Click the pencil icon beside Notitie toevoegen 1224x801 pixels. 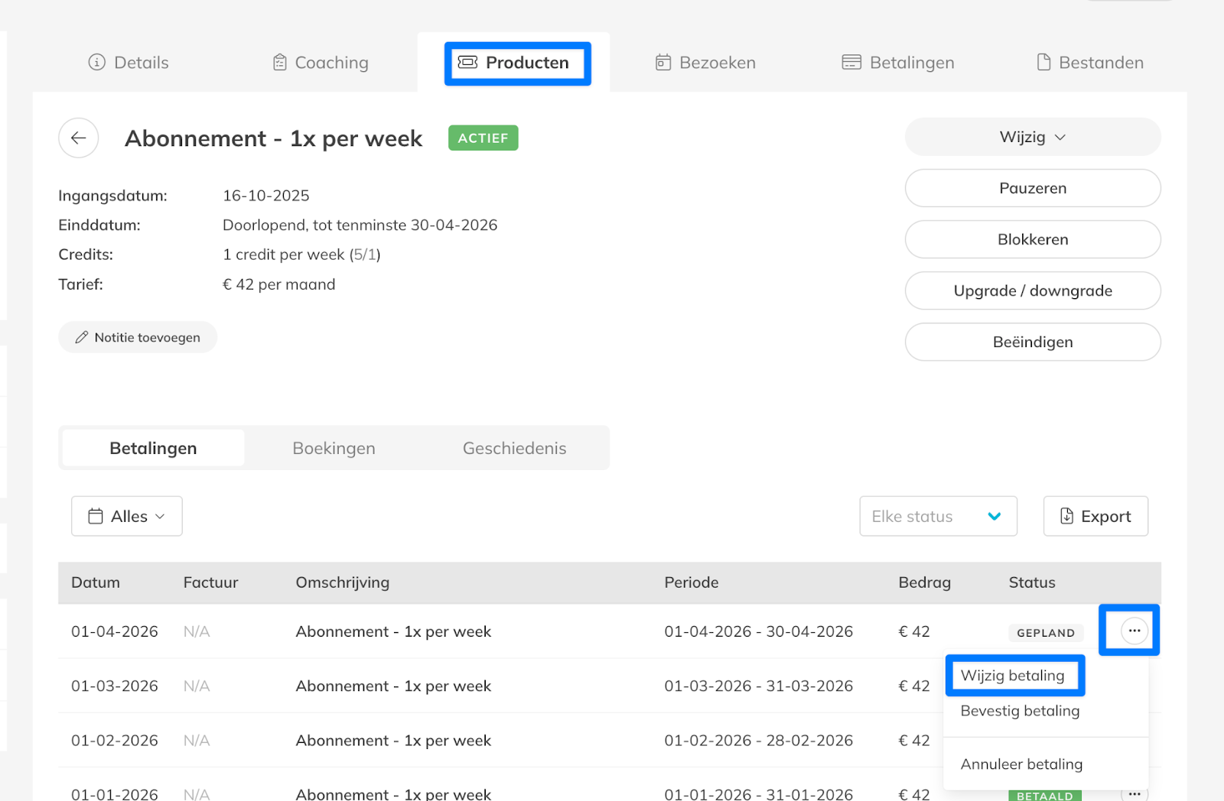[82, 338]
